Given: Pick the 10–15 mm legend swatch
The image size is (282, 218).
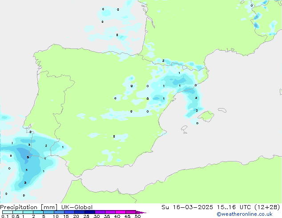Looking at the screenshot, I should coord(59,212).
